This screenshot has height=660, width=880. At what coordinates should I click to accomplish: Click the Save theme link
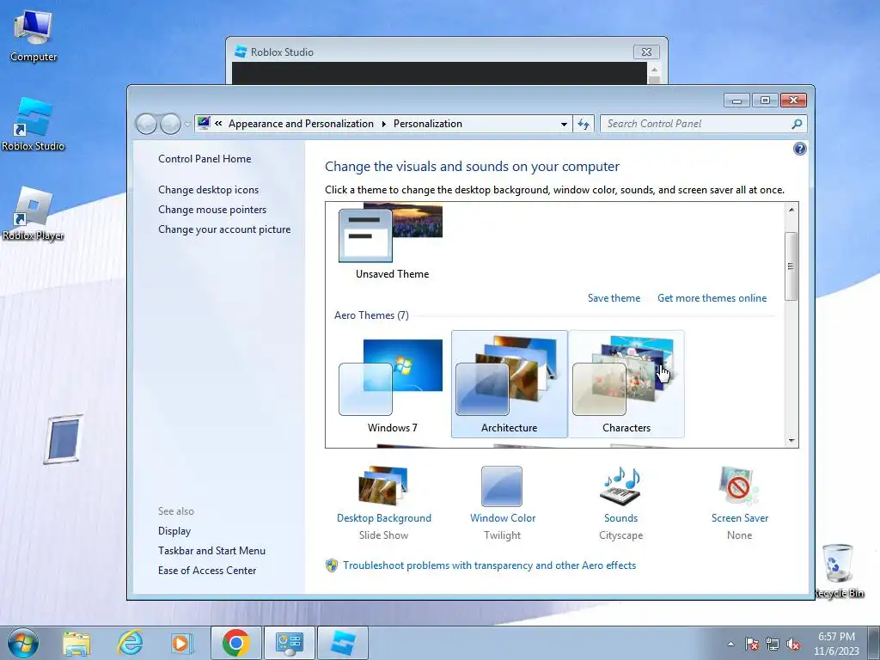(x=614, y=298)
